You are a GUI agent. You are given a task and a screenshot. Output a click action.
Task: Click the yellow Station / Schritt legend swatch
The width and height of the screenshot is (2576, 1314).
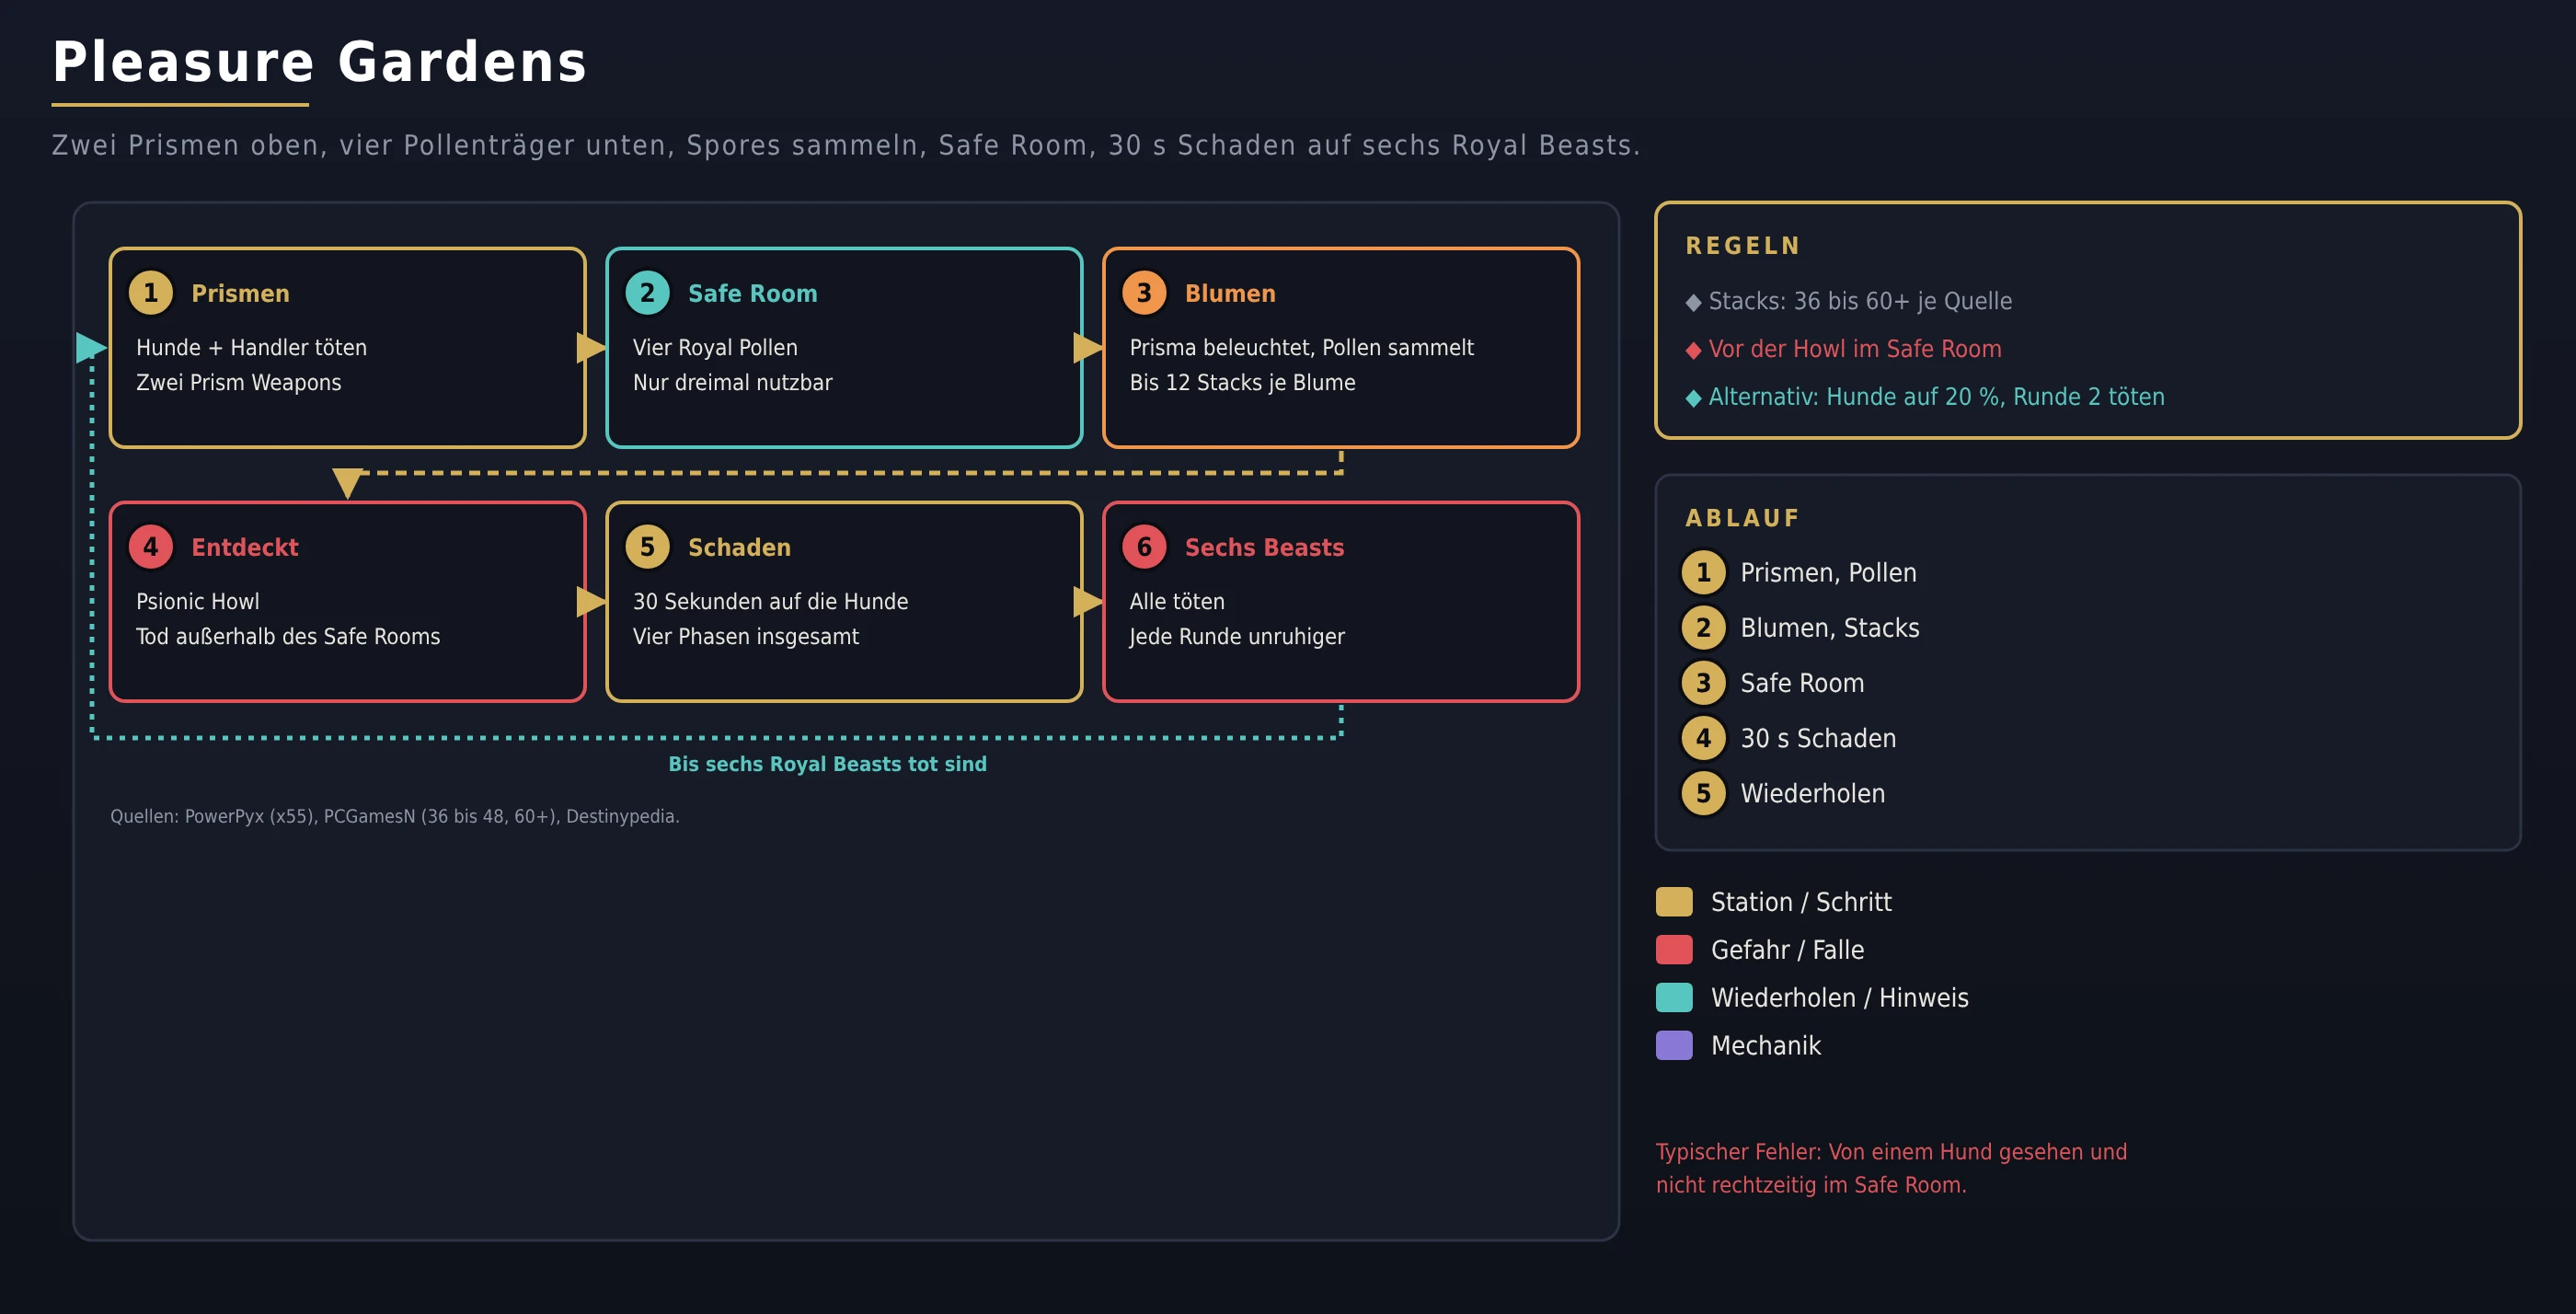(x=1674, y=902)
